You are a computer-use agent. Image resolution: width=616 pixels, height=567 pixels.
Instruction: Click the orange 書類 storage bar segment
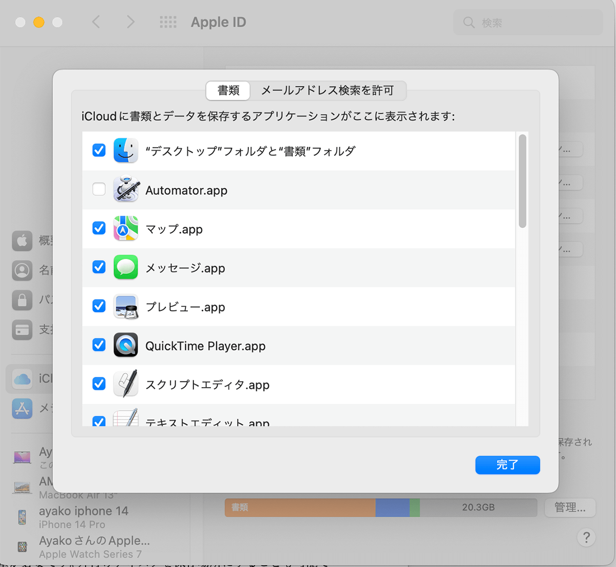click(300, 507)
